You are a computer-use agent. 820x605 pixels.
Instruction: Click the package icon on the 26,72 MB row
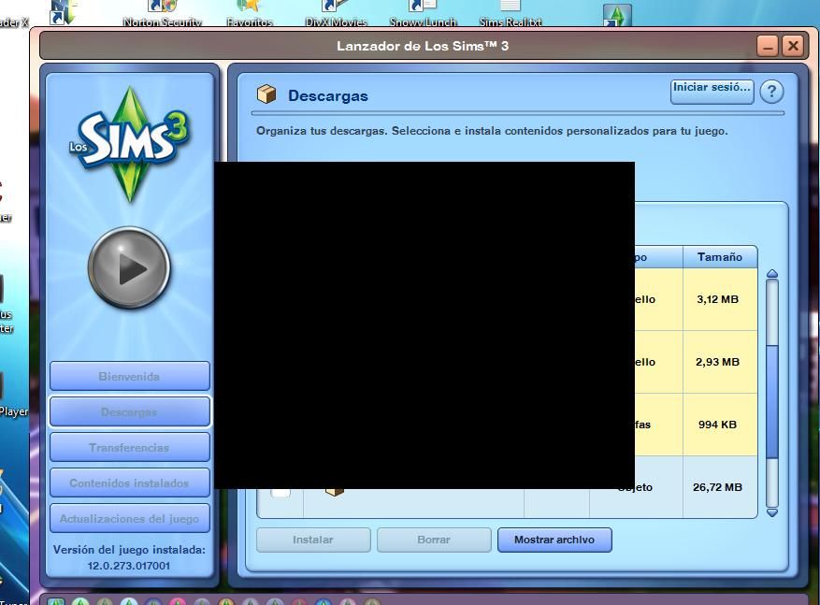(x=335, y=487)
